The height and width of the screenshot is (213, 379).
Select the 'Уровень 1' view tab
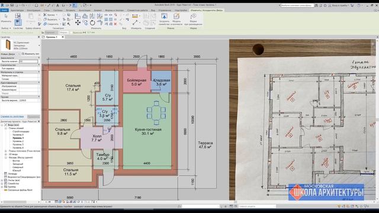click(x=52, y=37)
